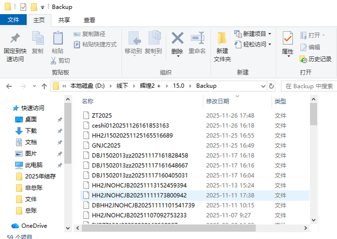Viewport: 337px width, 239px height.
Task: Click the Up one level arrow
Action: click(x=43, y=86)
